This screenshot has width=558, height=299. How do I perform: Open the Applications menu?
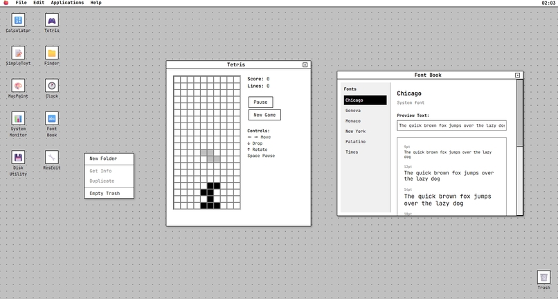(67, 3)
